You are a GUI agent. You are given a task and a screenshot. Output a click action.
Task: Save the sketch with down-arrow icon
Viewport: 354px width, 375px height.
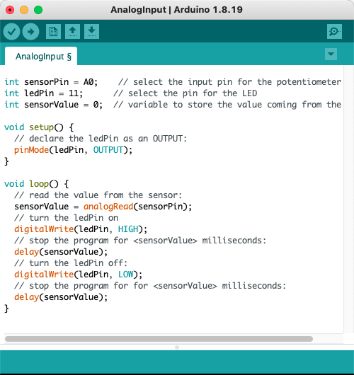pos(91,32)
